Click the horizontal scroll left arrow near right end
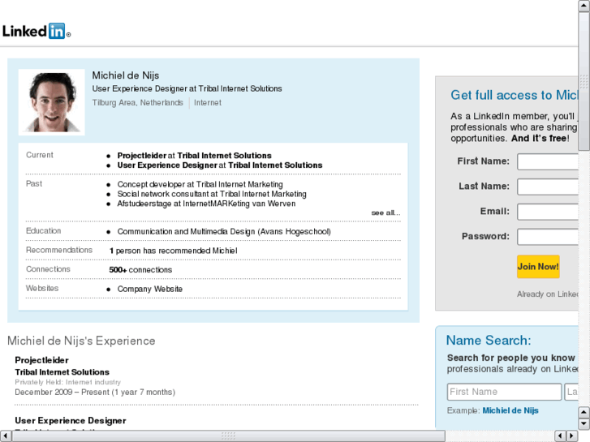Screen dimensions: 590x442 560,436
